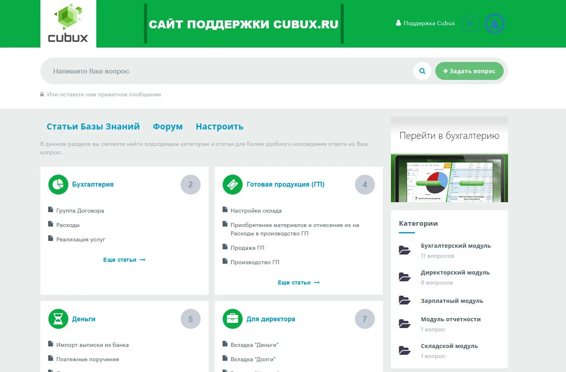The image size is (566, 372).
Task: Open the Готовая продукция (ГП) heading
Action: [285, 184]
